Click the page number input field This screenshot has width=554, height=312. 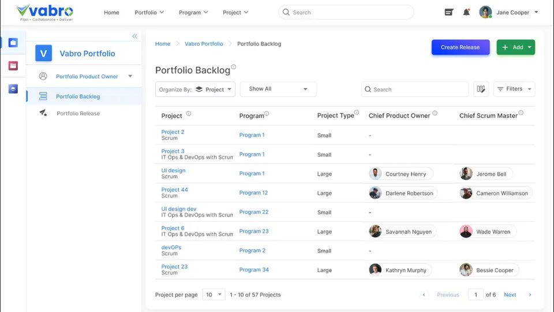476,295
